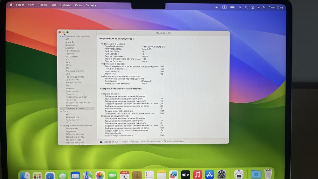Open Freeform app in the Dock
The width and height of the screenshot is (318, 179).
pyautogui.click(x=173, y=175)
